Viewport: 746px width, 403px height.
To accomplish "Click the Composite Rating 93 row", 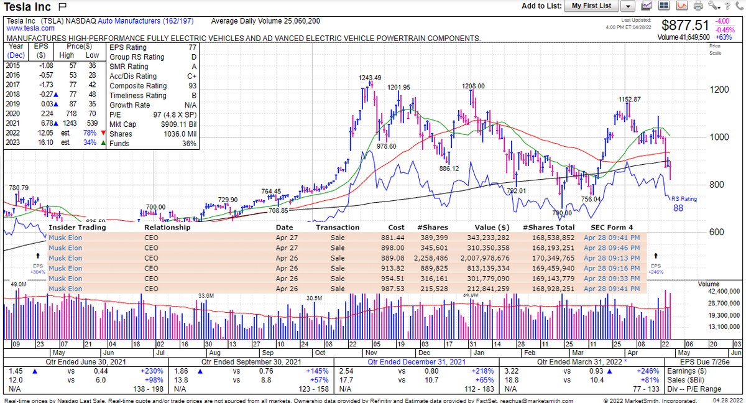I will click(x=152, y=86).
